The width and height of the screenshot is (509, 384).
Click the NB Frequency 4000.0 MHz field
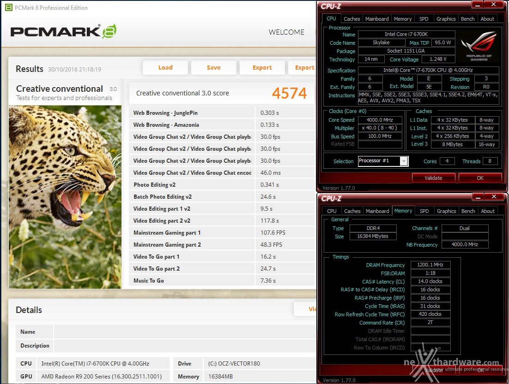[x=465, y=245]
